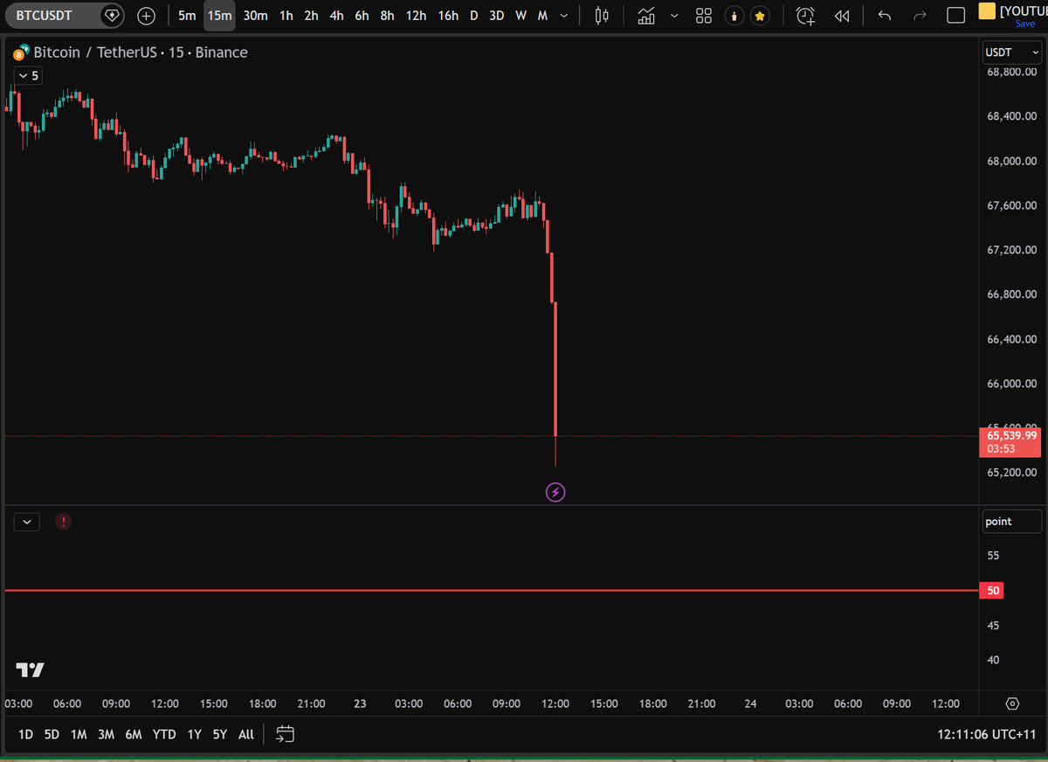The image size is (1048, 762).
Task: Set range to 6M
Action: 134,734
